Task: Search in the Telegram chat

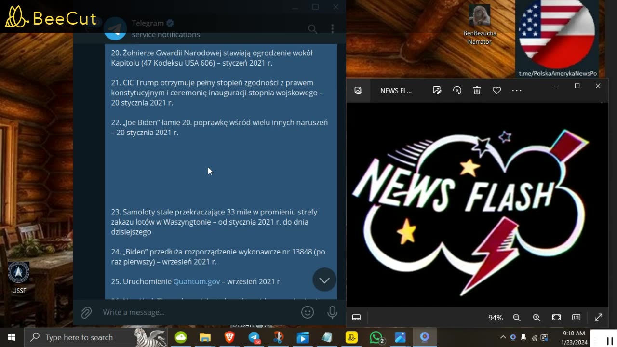Action: pos(312,29)
